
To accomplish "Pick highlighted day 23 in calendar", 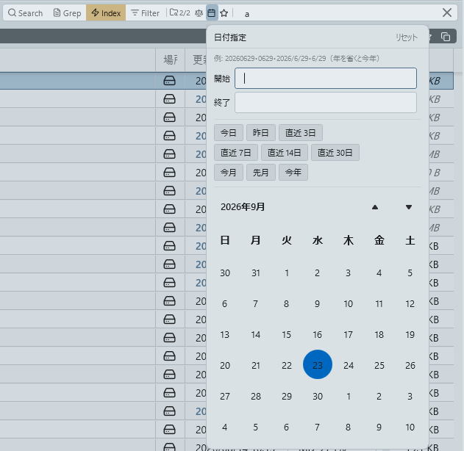I will click(318, 365).
